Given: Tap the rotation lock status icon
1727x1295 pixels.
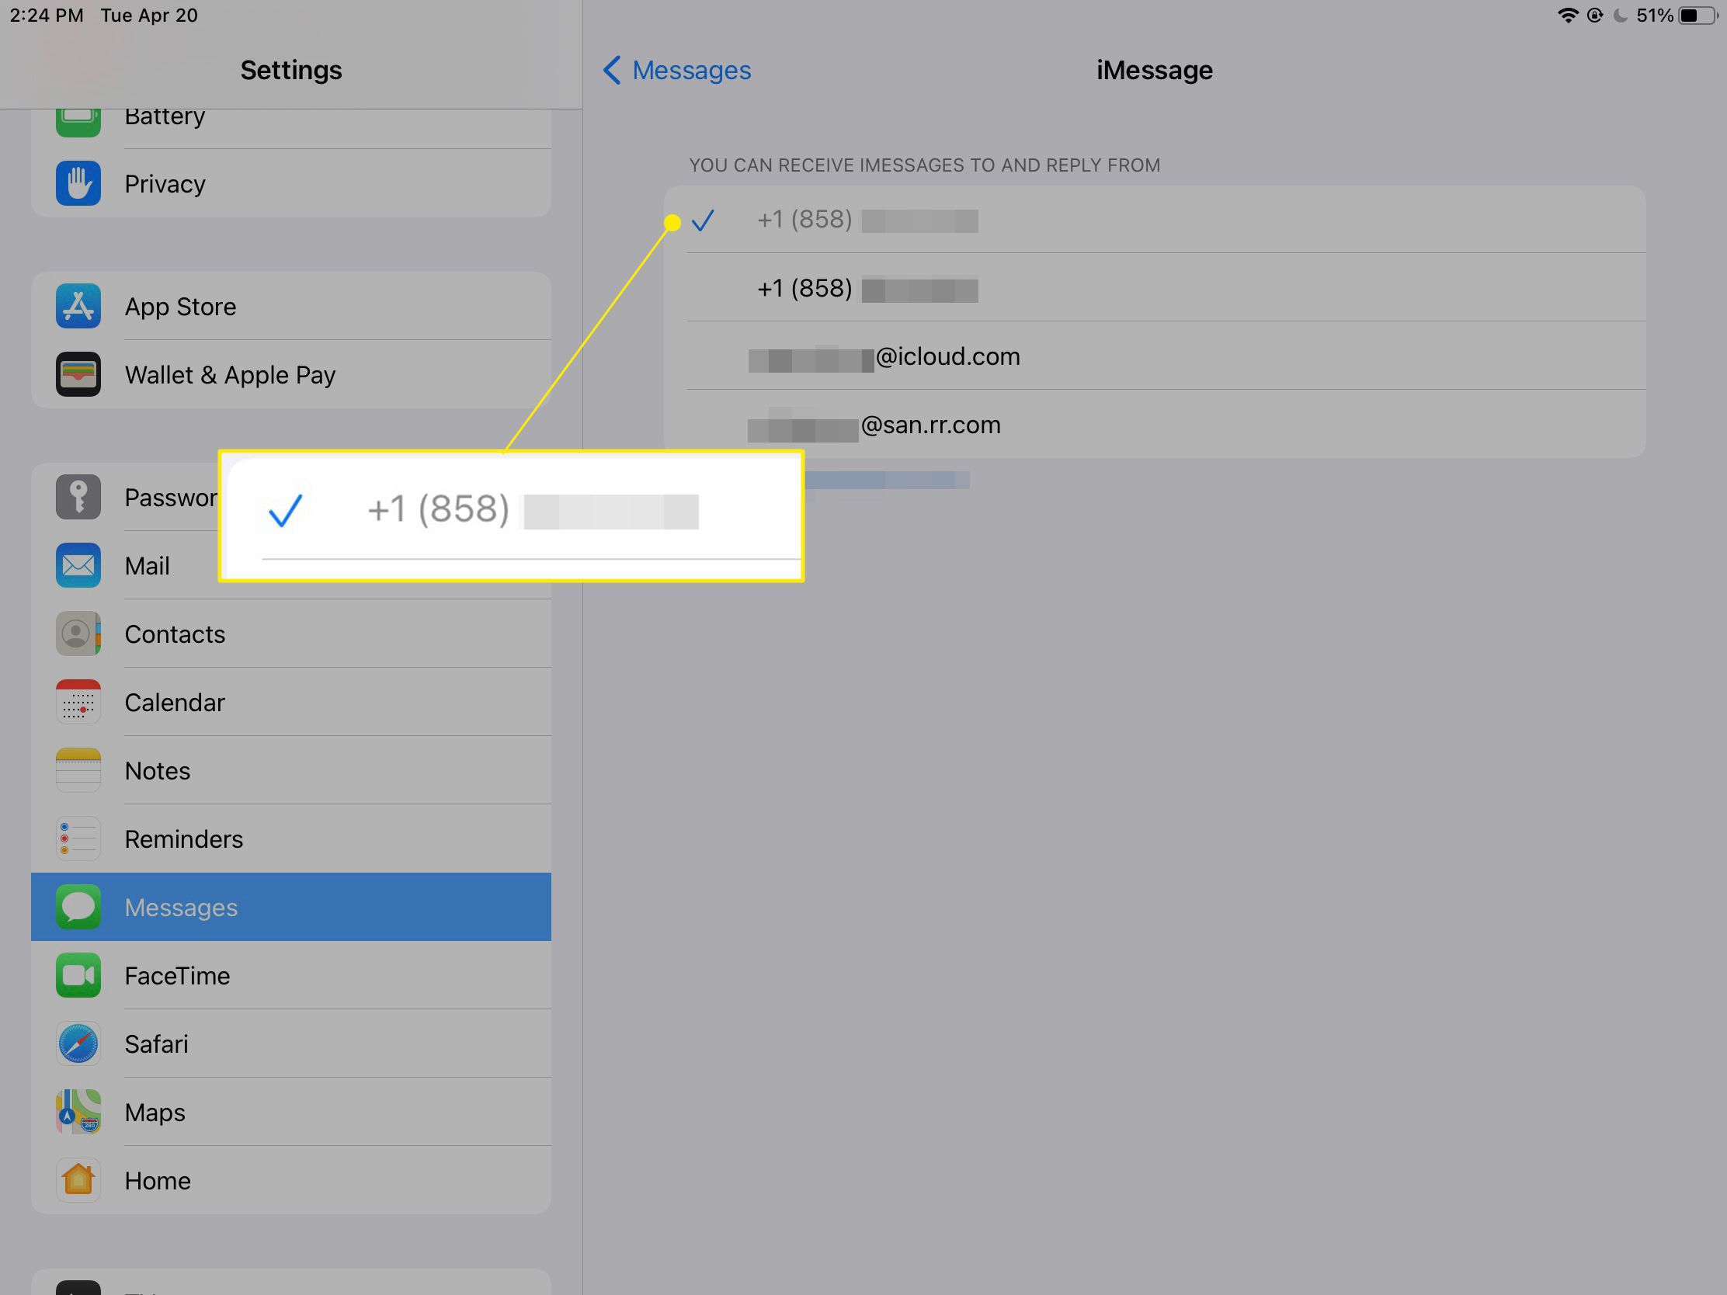Looking at the screenshot, I should pyautogui.click(x=1595, y=16).
